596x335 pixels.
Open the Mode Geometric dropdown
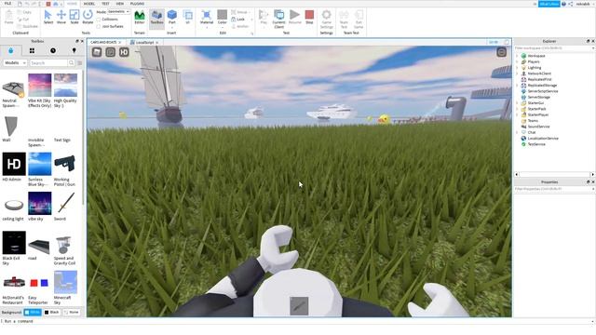click(x=118, y=12)
